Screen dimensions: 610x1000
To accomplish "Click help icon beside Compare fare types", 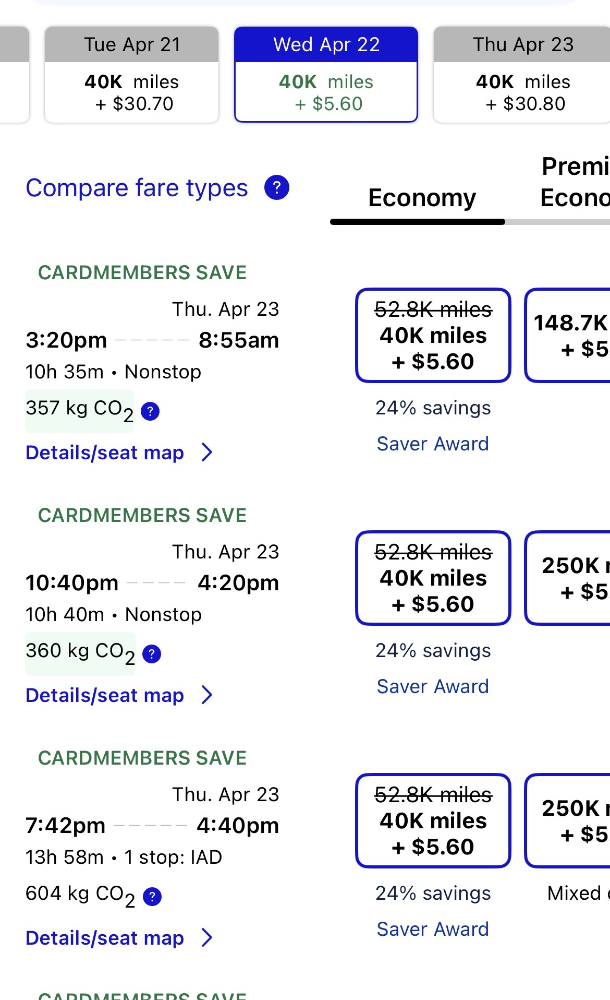I will 277,187.
